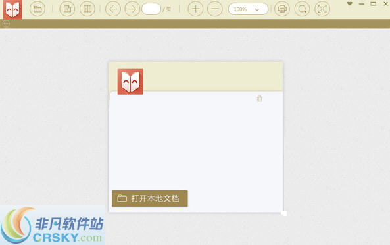
Task: Click the red book app logo in toolbar
Action: [12, 9]
